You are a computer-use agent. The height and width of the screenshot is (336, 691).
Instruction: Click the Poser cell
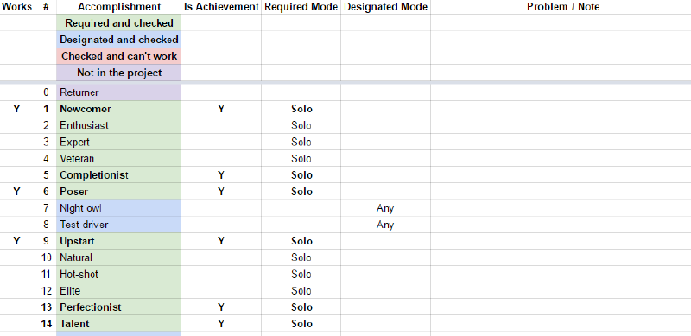click(119, 192)
